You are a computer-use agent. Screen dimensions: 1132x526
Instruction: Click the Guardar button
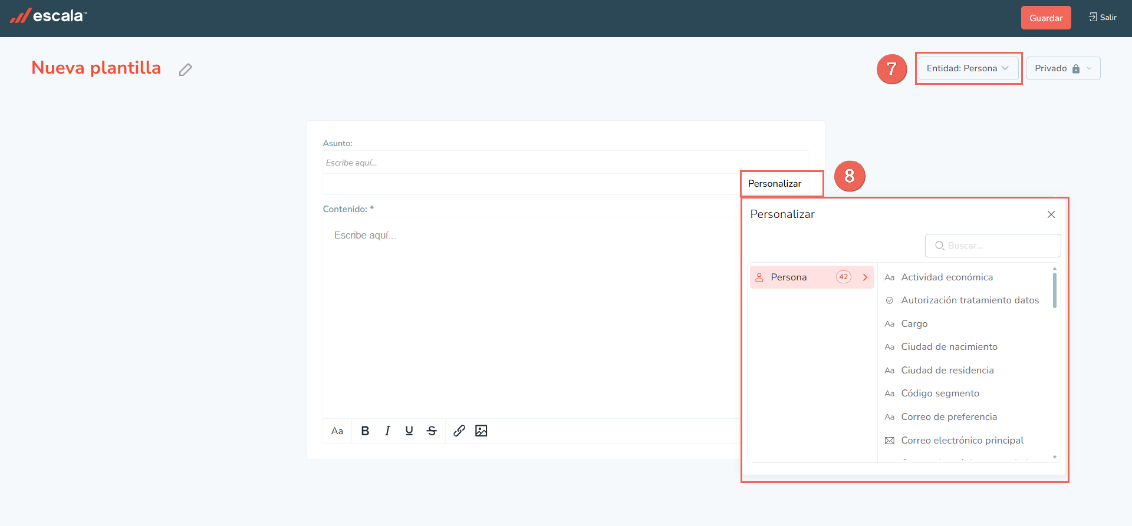click(x=1046, y=18)
